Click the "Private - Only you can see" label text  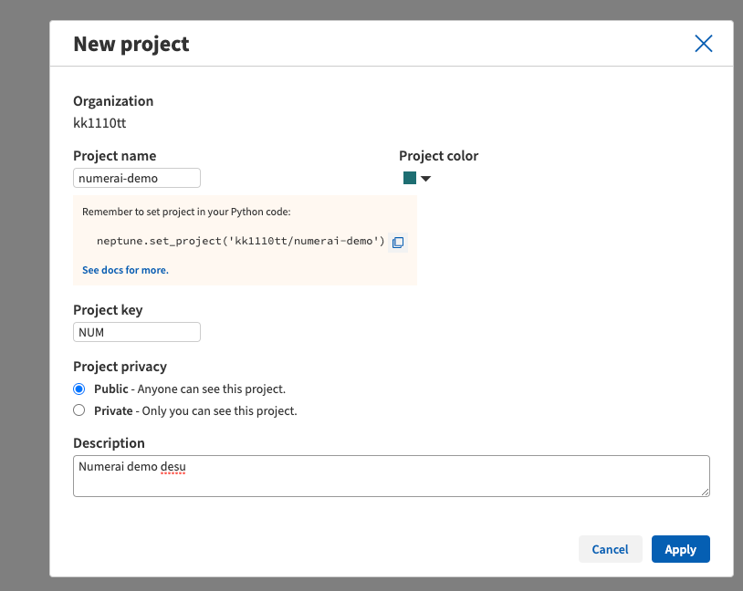point(195,410)
